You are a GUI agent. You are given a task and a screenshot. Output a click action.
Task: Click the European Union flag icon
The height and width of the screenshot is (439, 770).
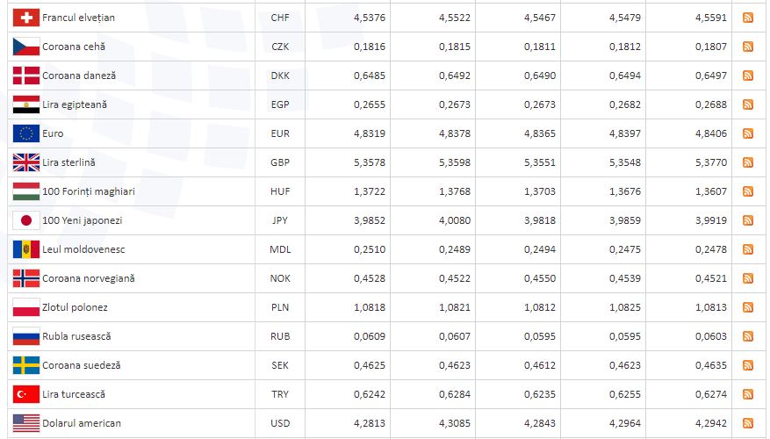pos(26,133)
